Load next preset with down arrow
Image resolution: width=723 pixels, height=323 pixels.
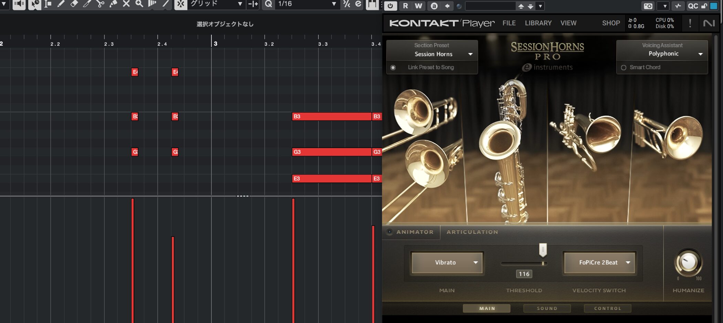pyautogui.click(x=531, y=6)
